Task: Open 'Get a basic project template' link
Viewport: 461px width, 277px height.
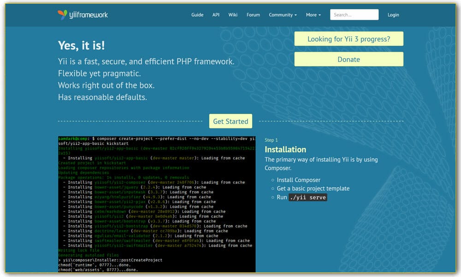Action: click(313, 188)
